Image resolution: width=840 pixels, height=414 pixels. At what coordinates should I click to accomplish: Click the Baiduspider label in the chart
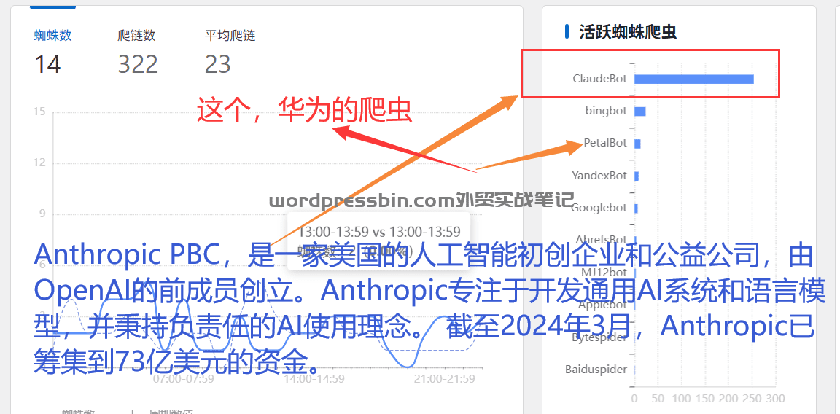(596, 370)
